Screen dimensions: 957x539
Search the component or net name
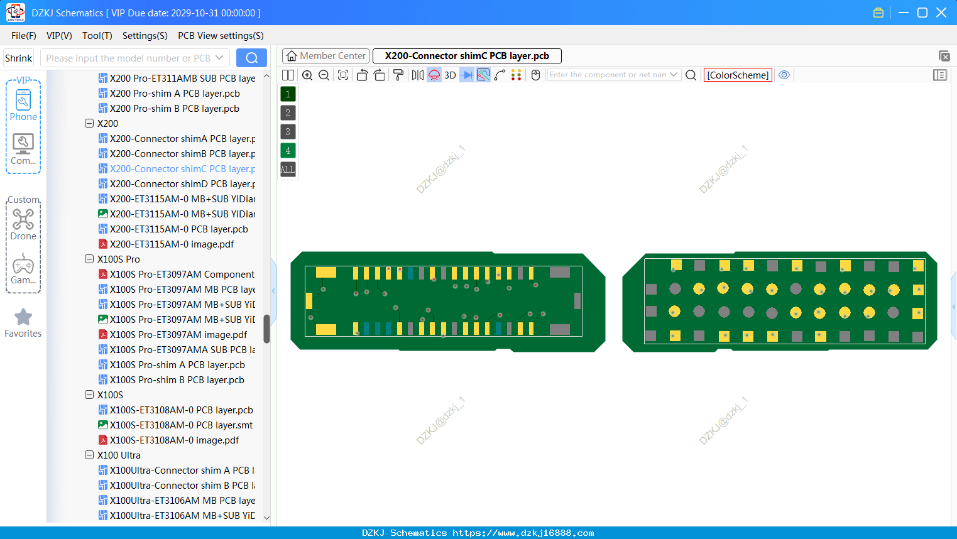coord(691,75)
